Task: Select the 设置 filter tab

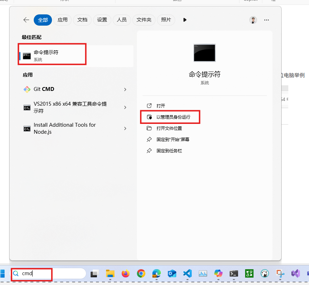Action: click(102, 20)
